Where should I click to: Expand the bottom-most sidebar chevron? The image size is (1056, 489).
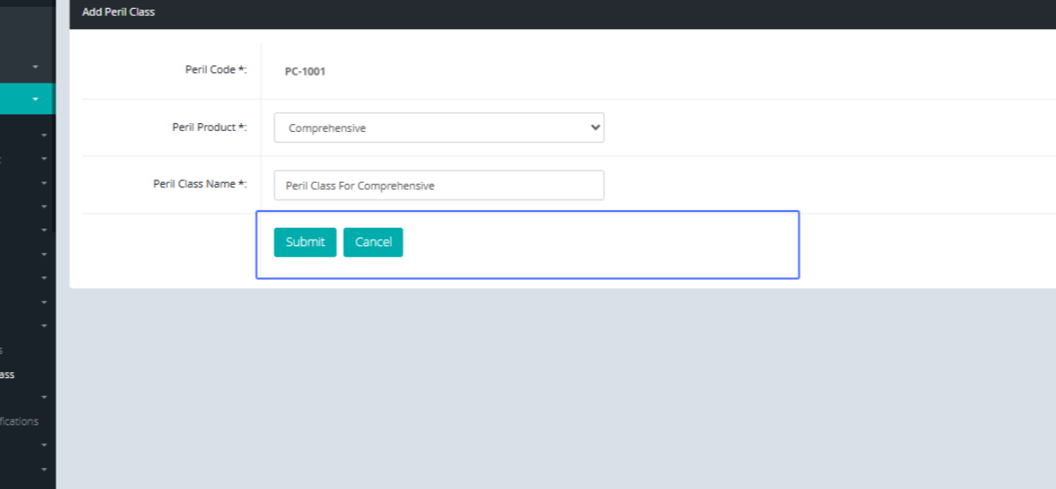(x=44, y=470)
